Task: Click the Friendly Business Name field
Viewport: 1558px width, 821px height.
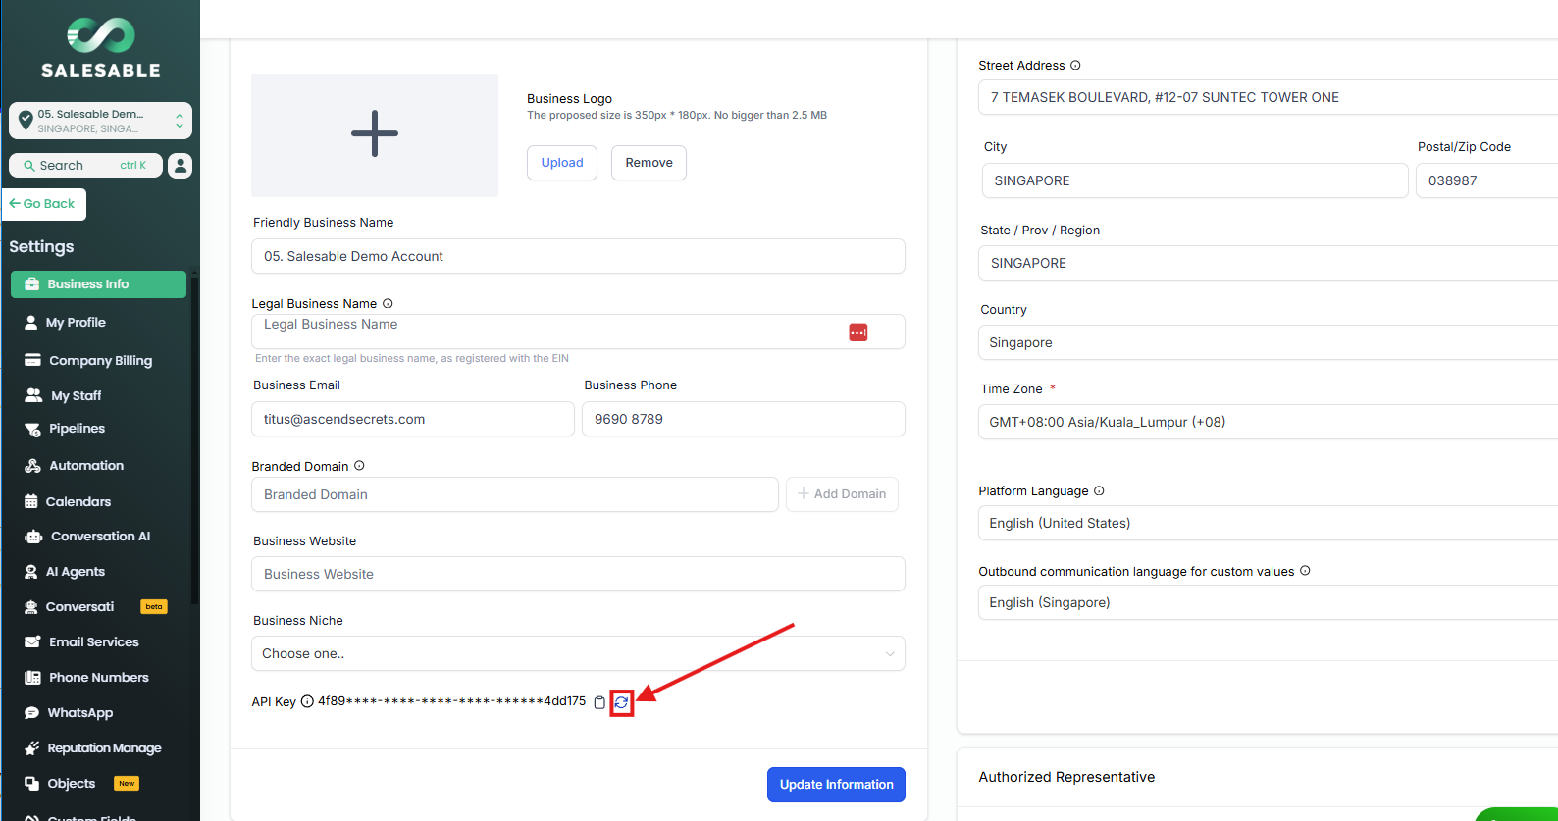Action: click(x=578, y=256)
